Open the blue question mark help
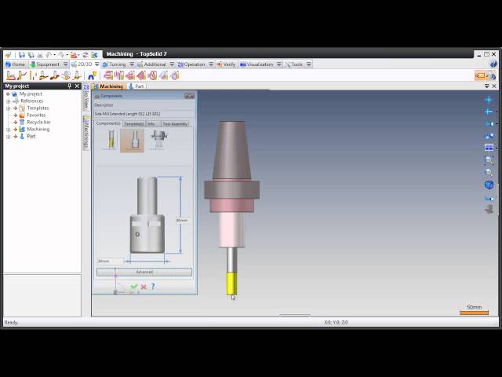The width and height of the screenshot is (502, 377). tap(153, 287)
